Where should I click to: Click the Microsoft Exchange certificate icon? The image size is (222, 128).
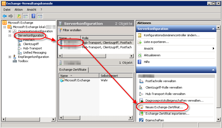click(x=62, y=80)
